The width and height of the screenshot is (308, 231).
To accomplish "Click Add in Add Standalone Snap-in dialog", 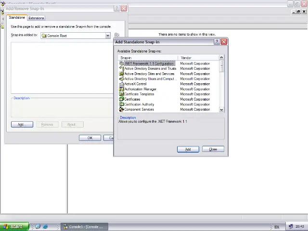I will tap(188, 149).
